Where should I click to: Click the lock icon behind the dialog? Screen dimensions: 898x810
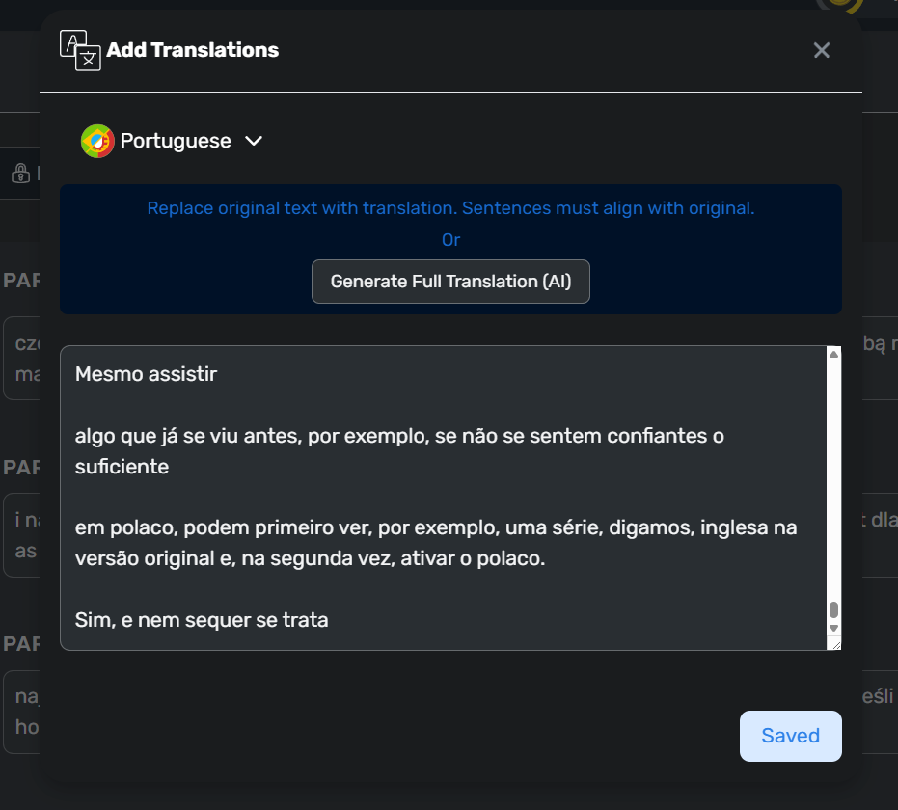20,173
